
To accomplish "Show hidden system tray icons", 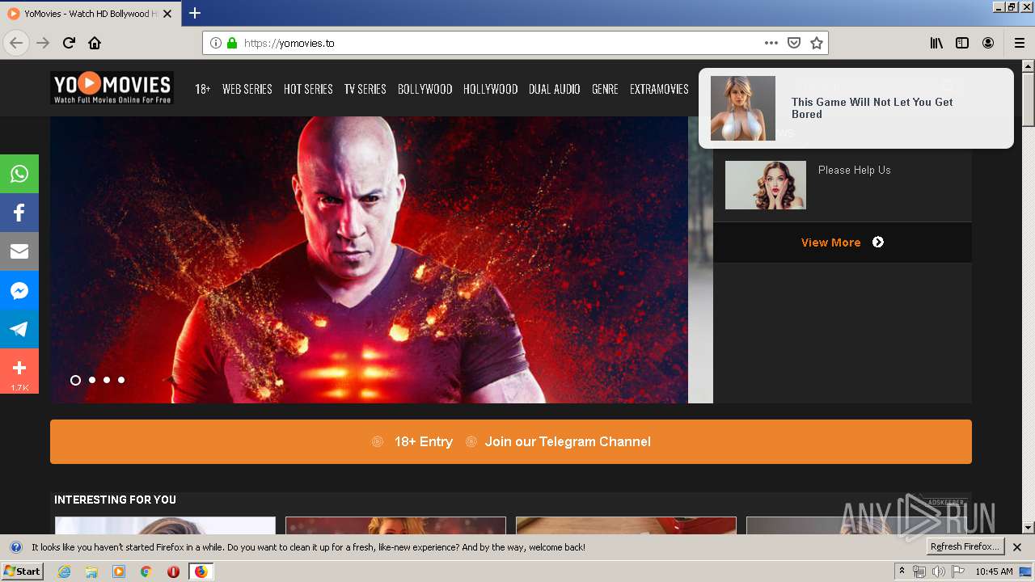I will coord(902,571).
